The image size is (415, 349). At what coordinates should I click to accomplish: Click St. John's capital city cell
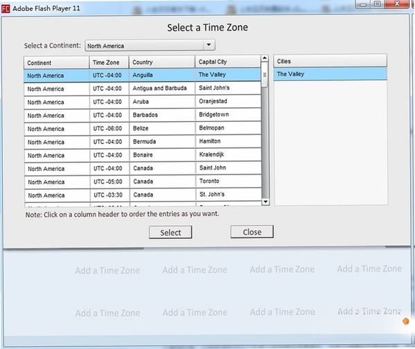(229, 195)
